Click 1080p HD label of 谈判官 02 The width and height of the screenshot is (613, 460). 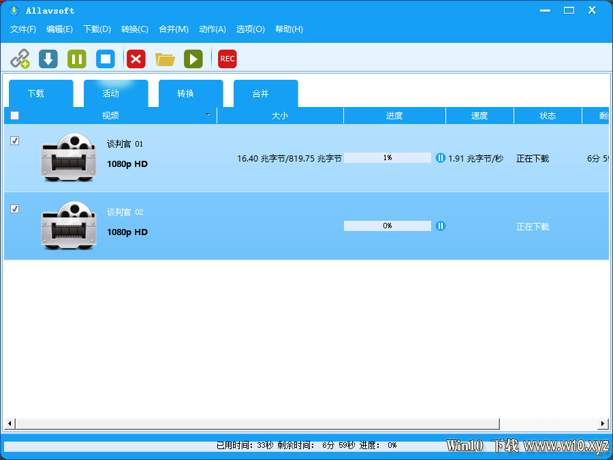(127, 232)
